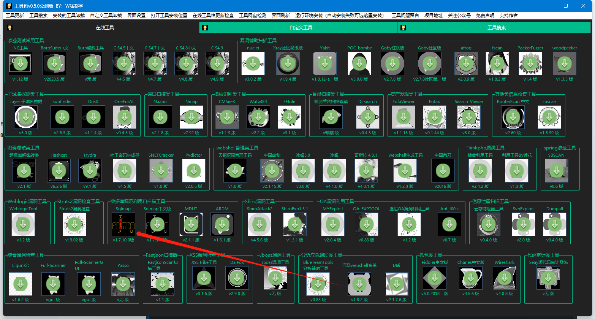Click the 项目地址 menu item
Image resolution: width=595 pixels, height=319 pixels.
coord(434,16)
